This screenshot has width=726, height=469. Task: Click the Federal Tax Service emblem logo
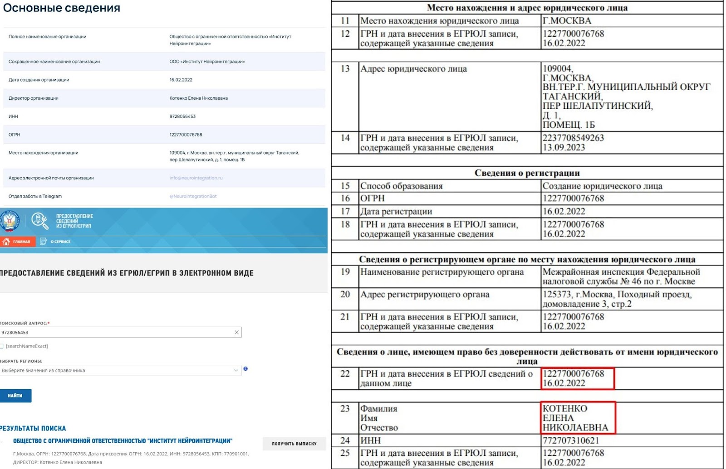tap(10, 221)
